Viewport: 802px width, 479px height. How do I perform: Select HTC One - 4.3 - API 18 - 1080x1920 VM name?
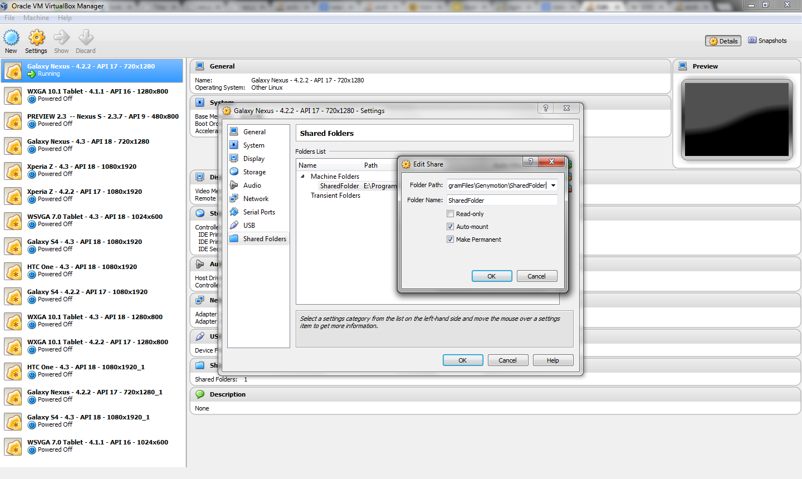click(x=82, y=267)
